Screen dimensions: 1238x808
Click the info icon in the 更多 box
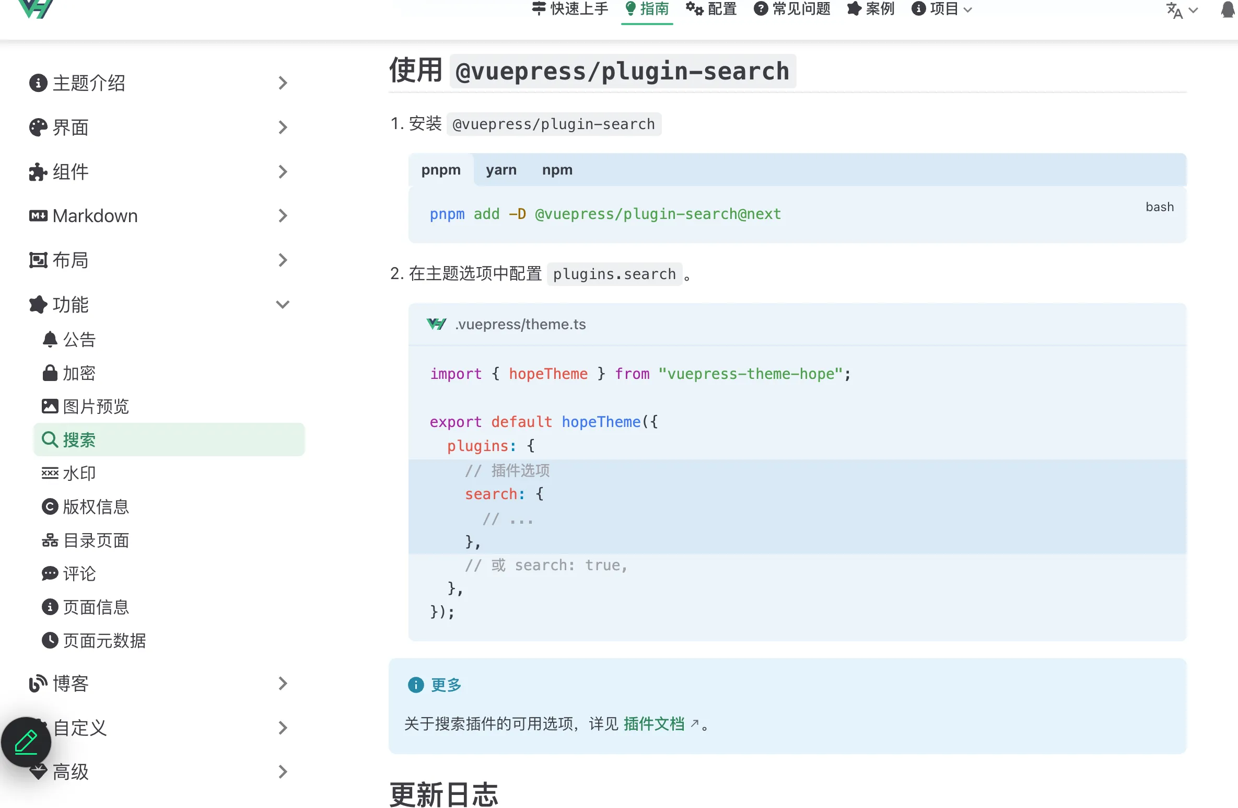tap(416, 685)
